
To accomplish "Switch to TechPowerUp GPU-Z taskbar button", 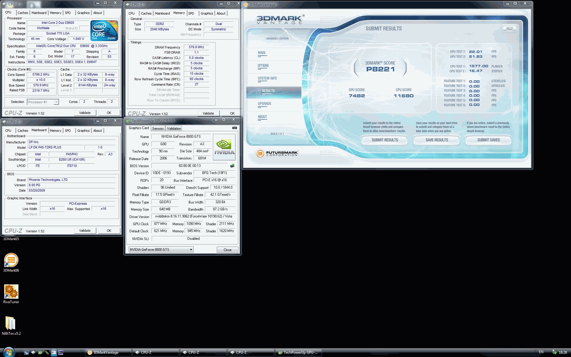I will coord(299,353).
